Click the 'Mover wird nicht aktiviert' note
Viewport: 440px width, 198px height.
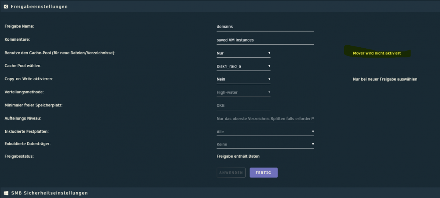coord(377,53)
